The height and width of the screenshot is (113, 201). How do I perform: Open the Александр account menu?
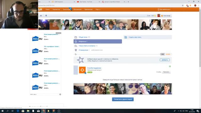(166, 16)
